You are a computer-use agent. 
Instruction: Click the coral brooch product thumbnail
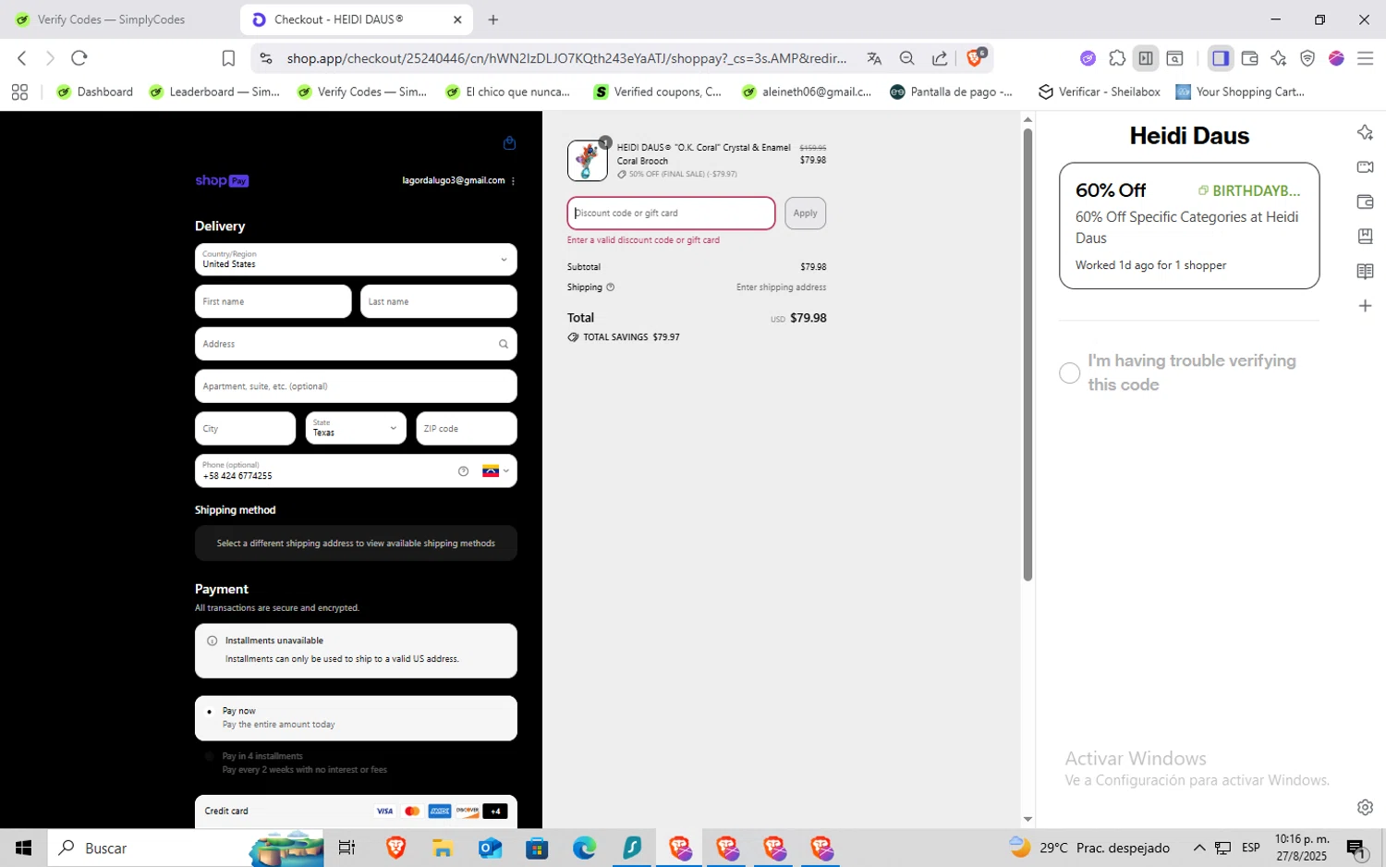coord(588,161)
